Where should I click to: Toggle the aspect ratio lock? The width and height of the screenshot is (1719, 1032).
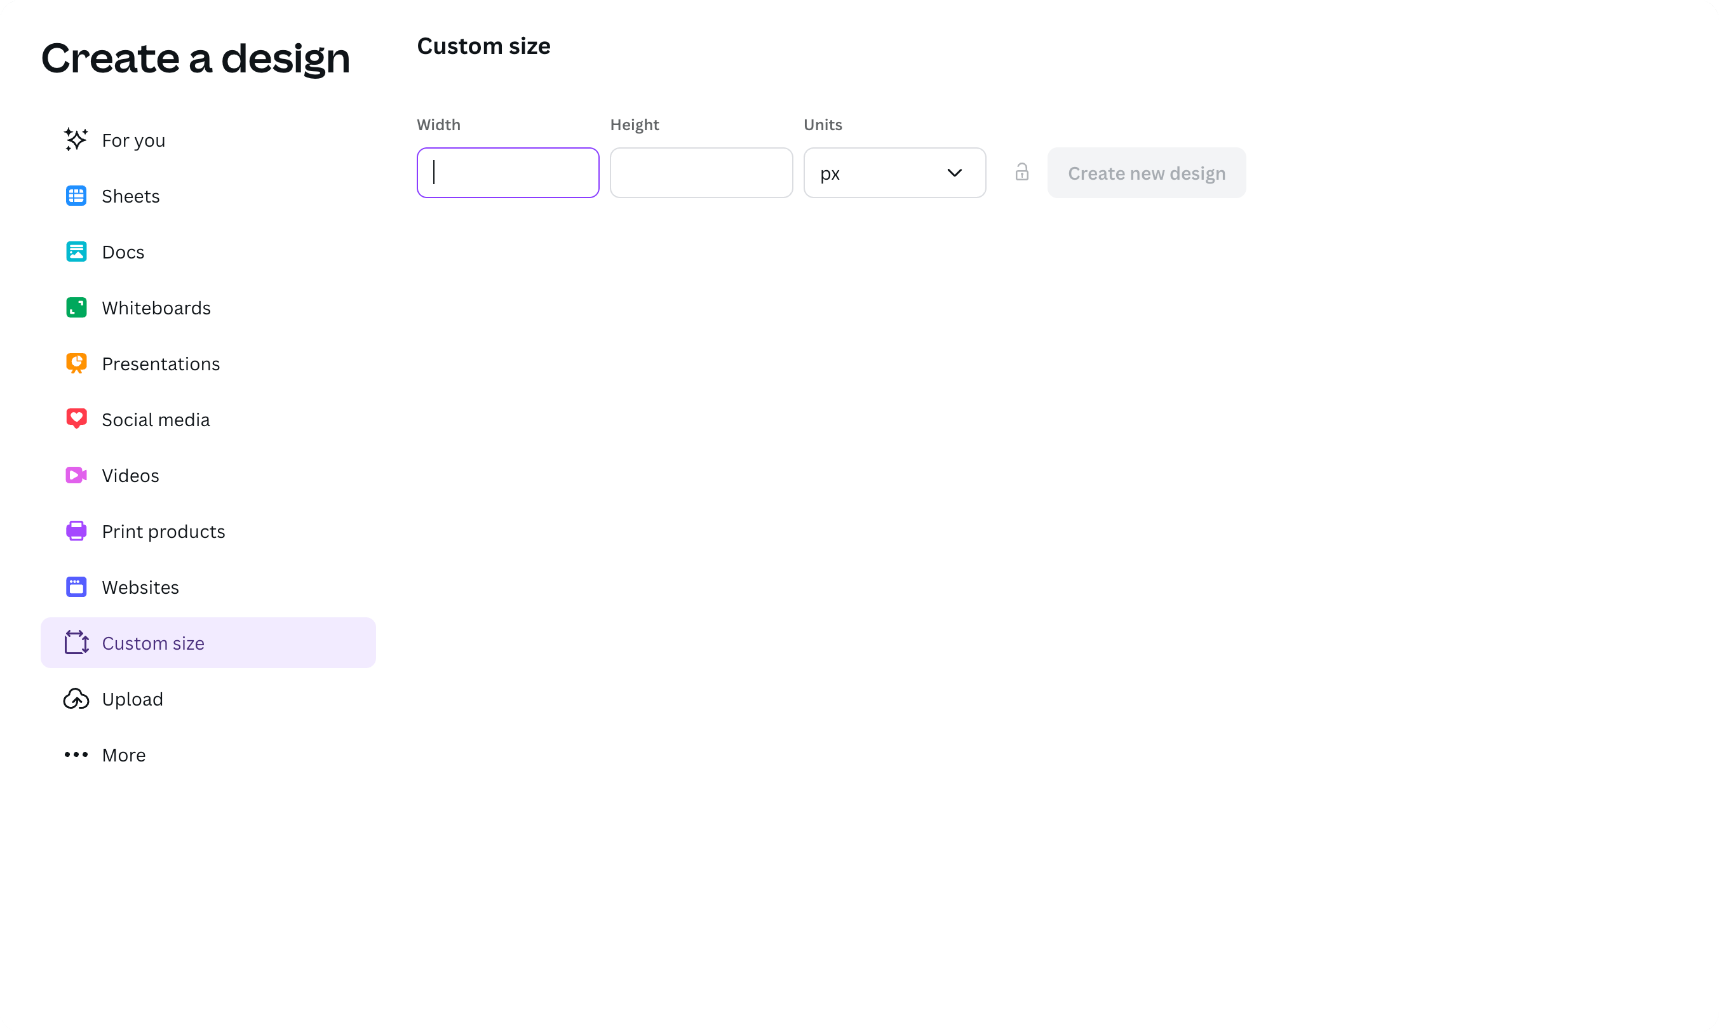click(1021, 173)
